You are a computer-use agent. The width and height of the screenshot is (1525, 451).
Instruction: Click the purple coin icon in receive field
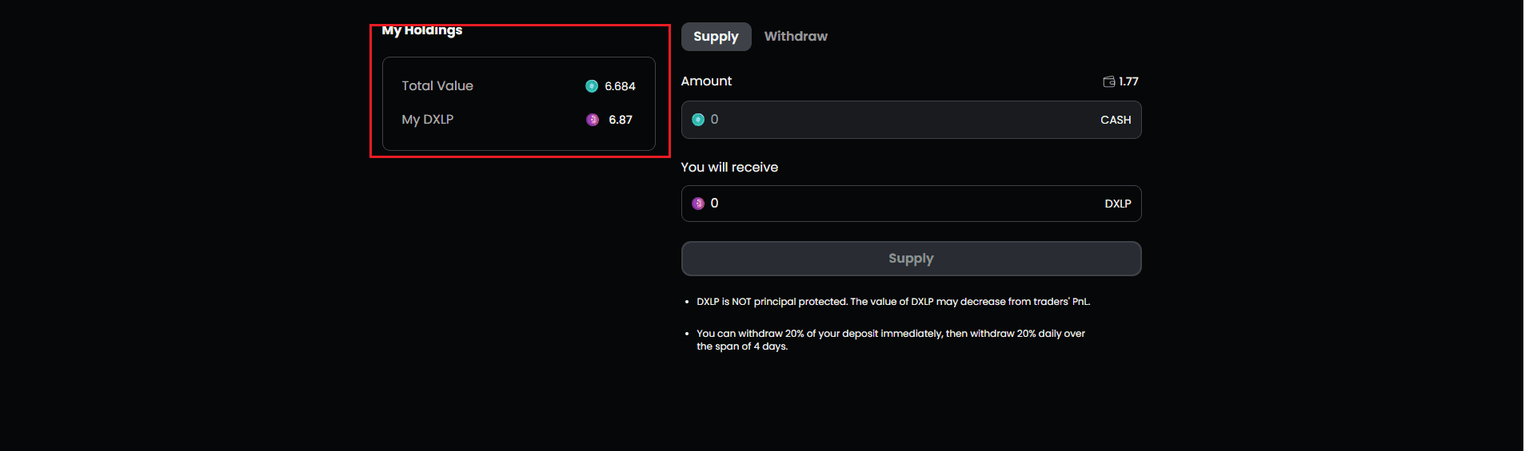(x=698, y=204)
